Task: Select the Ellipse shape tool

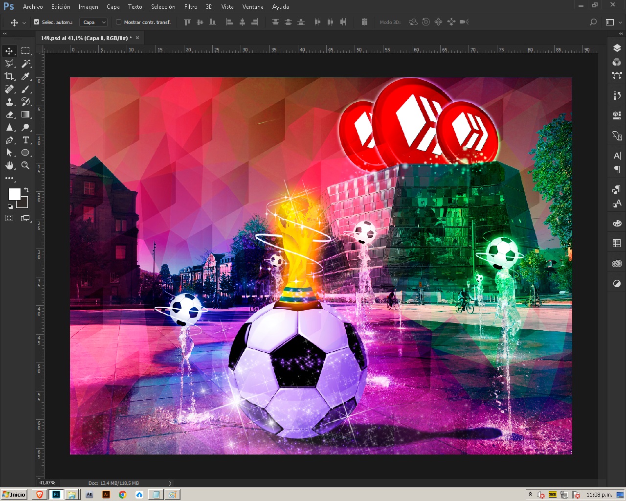Action: 25,153
